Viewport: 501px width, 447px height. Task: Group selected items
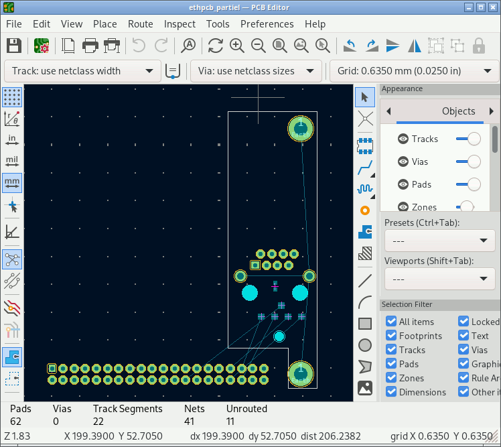coord(436,46)
